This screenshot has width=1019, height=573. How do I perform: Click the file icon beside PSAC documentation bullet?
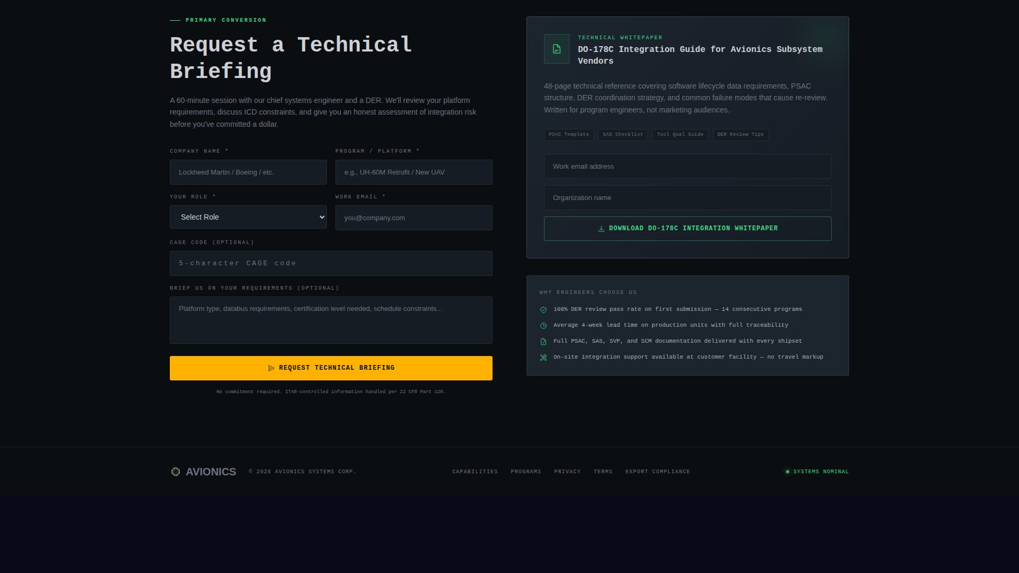(543, 341)
